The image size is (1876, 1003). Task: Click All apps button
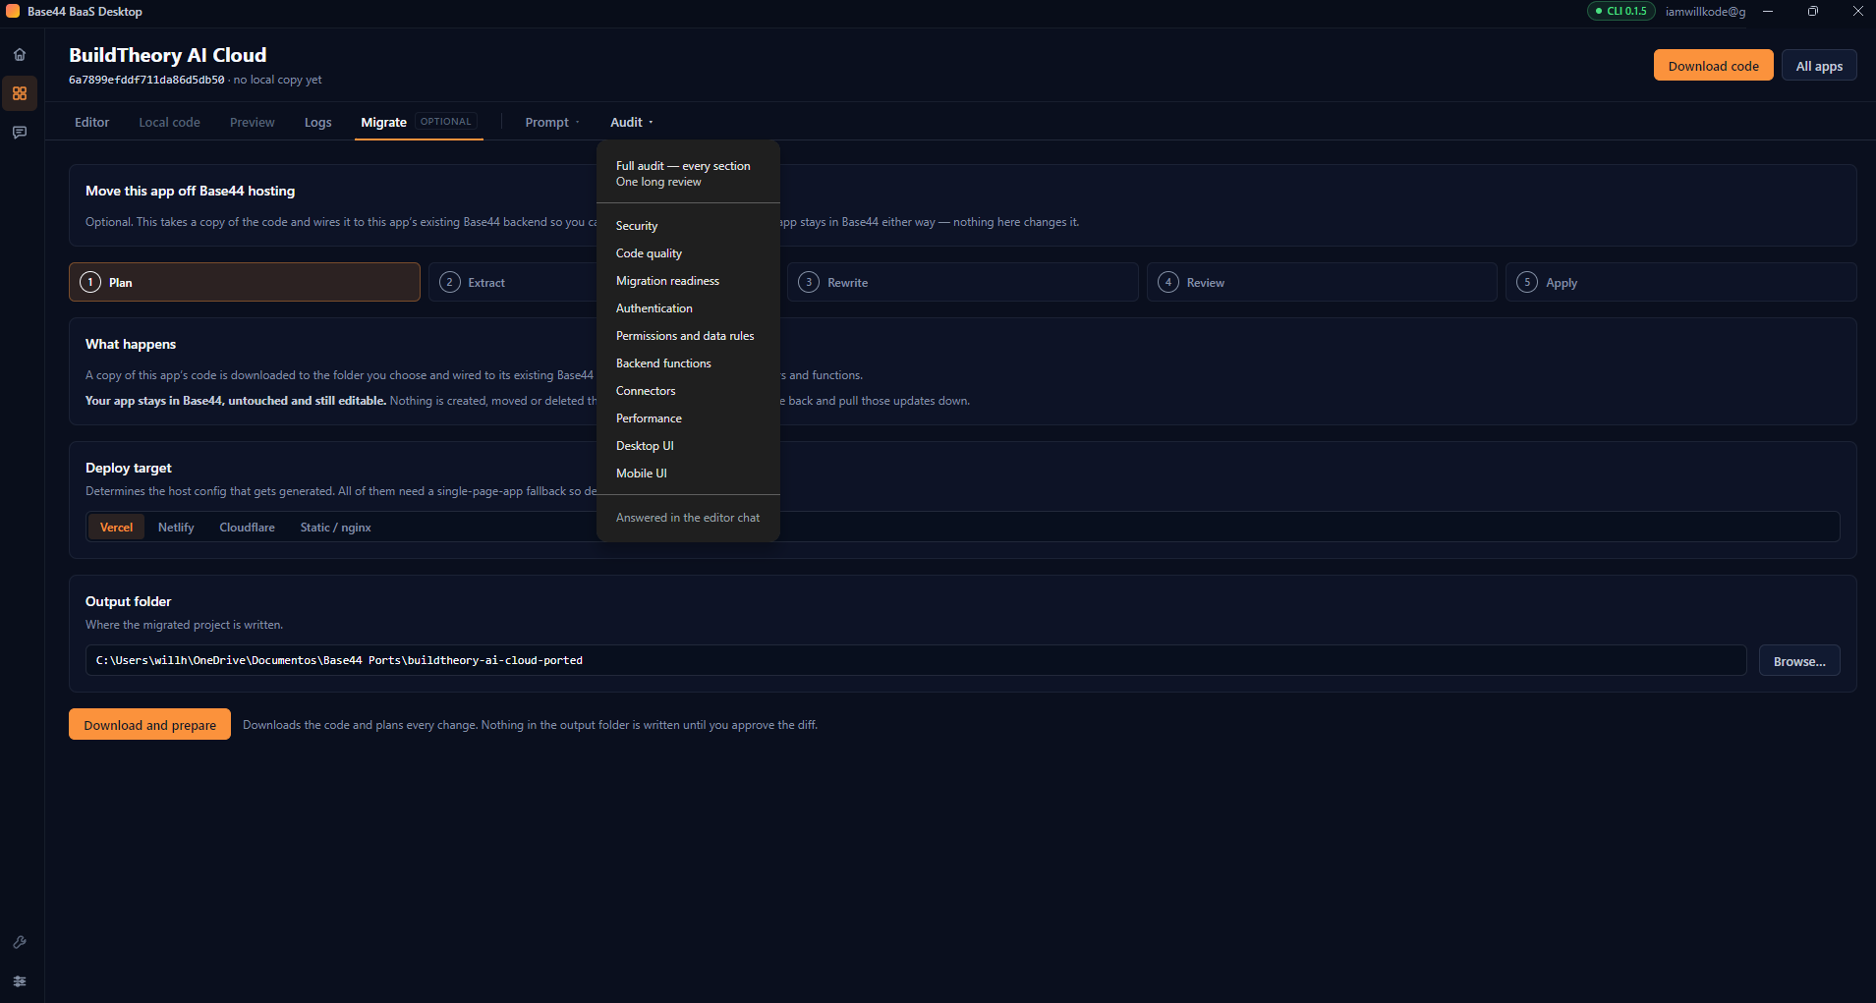pyautogui.click(x=1819, y=66)
